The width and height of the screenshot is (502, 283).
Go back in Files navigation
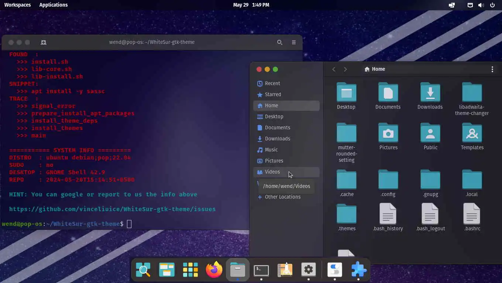pyautogui.click(x=334, y=69)
